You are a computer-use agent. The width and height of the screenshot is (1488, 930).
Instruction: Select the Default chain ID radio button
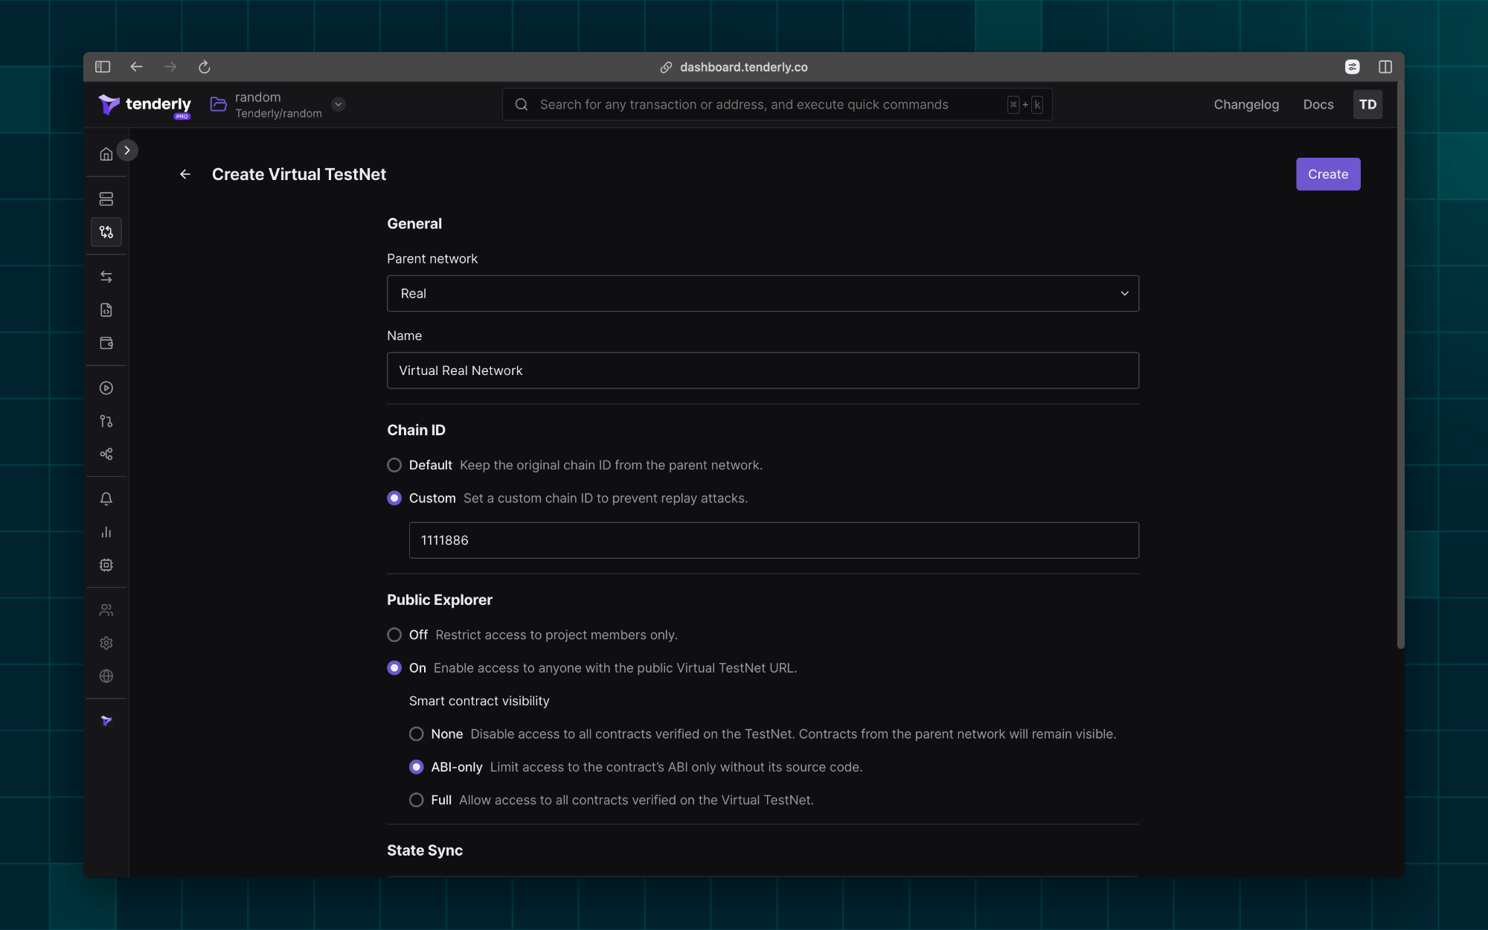point(394,464)
